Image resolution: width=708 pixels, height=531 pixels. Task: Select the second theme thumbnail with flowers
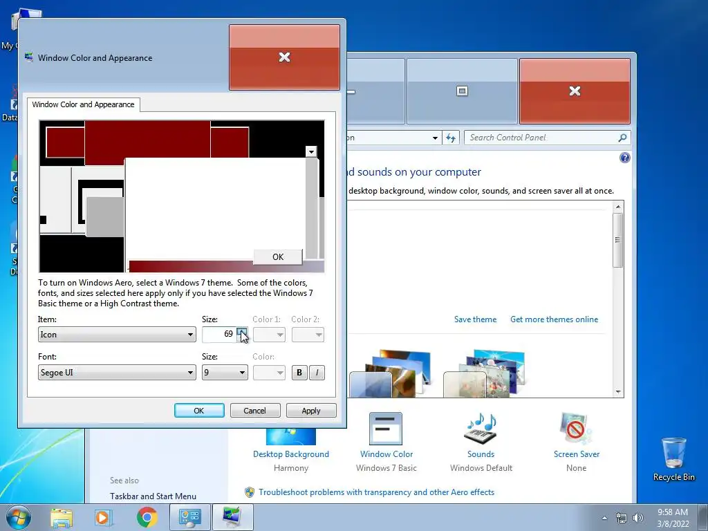click(484, 373)
